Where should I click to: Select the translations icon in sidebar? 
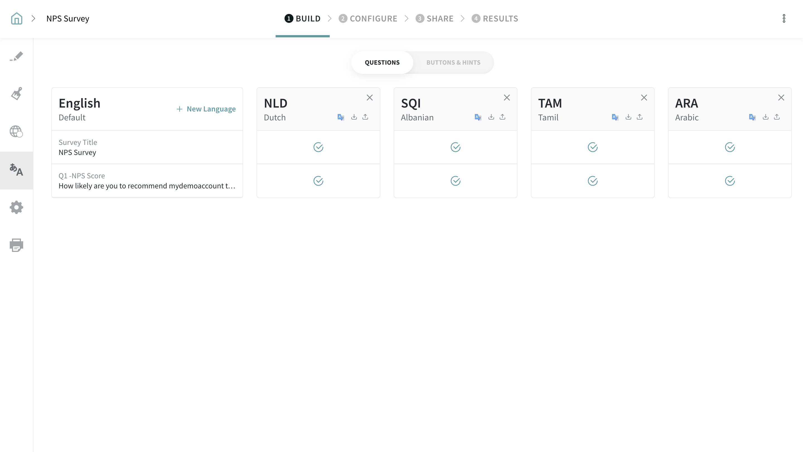click(16, 170)
